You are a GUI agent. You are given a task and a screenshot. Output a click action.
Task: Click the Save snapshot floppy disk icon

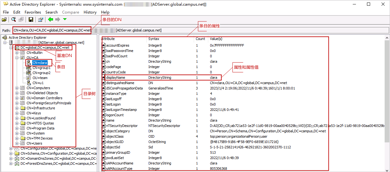pyautogui.click(x=31, y=20)
